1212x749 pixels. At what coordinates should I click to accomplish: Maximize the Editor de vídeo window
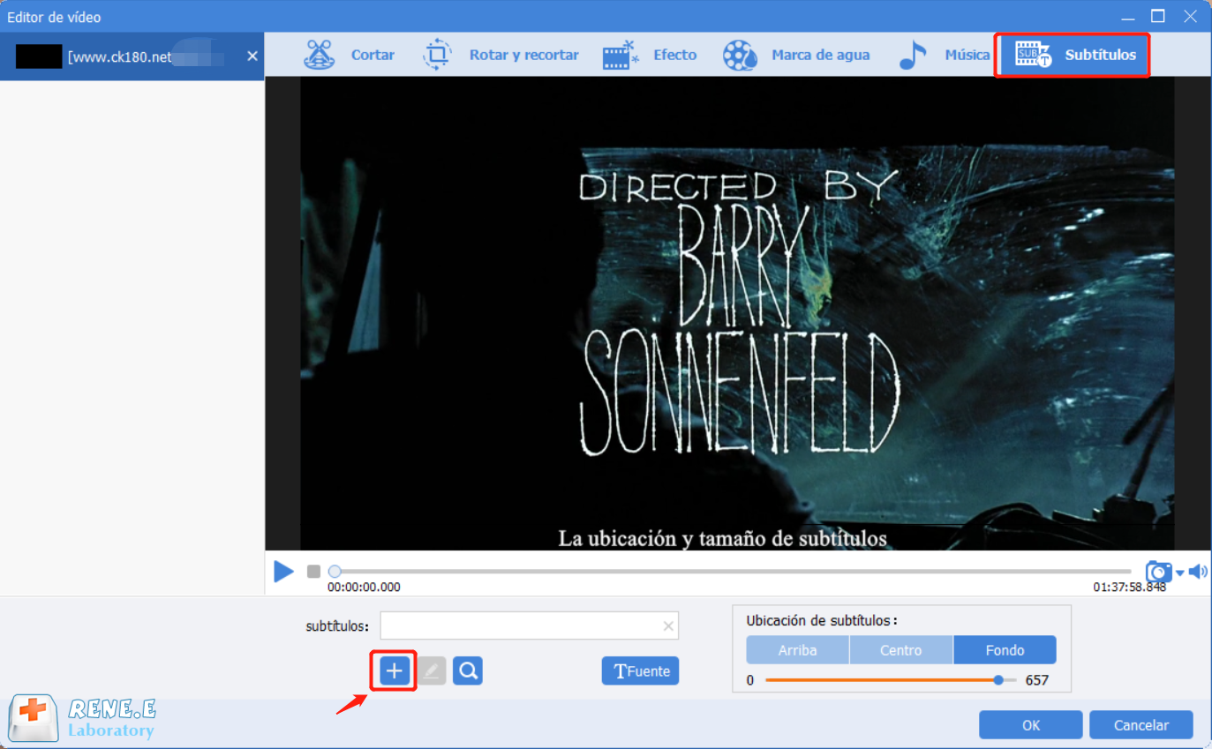[x=1158, y=16]
